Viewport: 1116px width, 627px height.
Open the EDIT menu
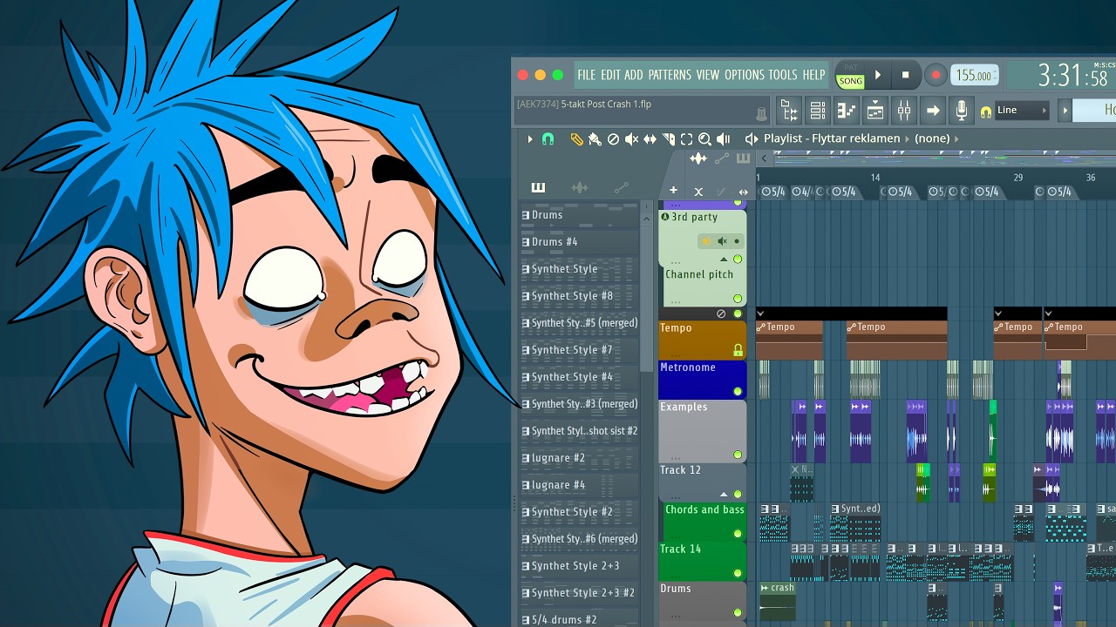point(610,75)
